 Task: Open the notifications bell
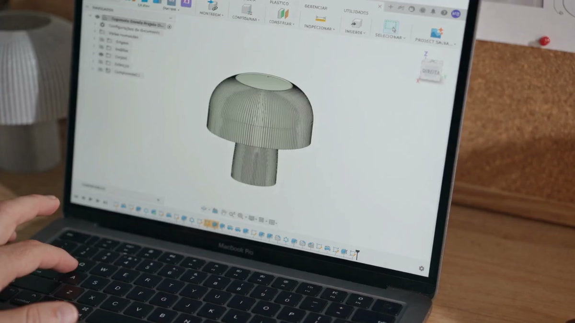tap(433, 11)
